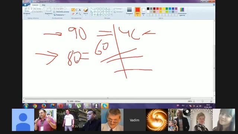Select the Color picker eyedropper tool
The width and height of the screenshot is (238, 134).
click(76, 14)
